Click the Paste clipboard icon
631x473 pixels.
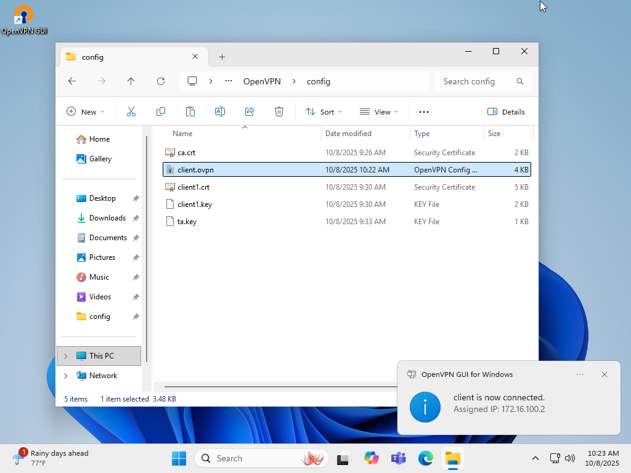(190, 111)
